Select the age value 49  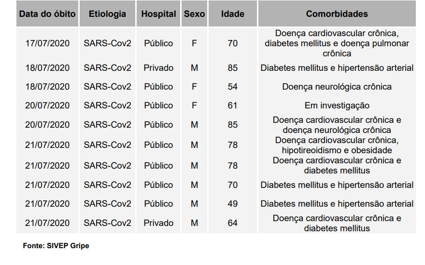(233, 204)
